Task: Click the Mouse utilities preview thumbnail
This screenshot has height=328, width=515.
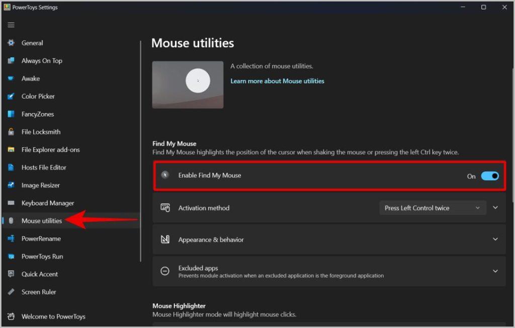Action: [188, 84]
